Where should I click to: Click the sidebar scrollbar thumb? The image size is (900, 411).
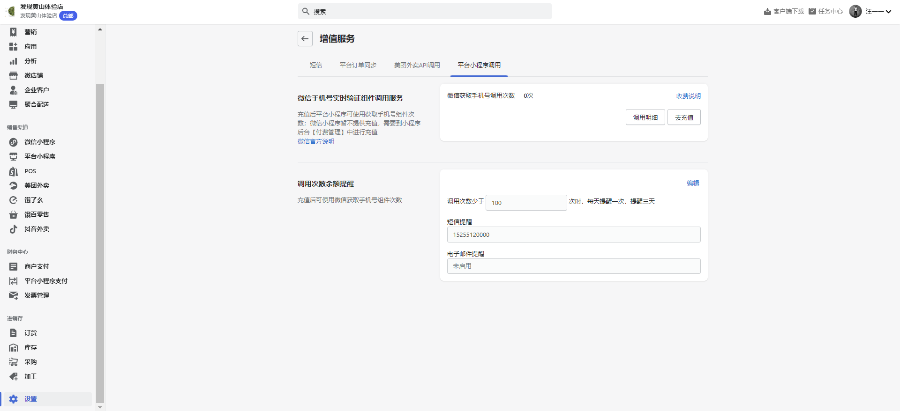(x=100, y=243)
